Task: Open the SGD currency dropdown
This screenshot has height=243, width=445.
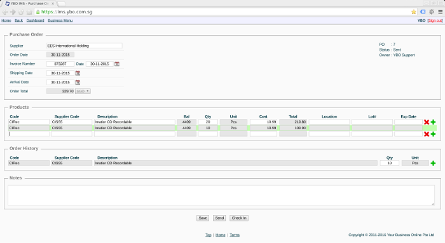Action: point(83,91)
